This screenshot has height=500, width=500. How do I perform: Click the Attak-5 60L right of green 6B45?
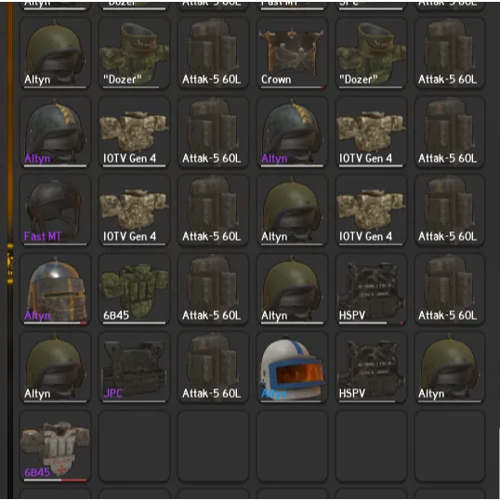(213, 289)
